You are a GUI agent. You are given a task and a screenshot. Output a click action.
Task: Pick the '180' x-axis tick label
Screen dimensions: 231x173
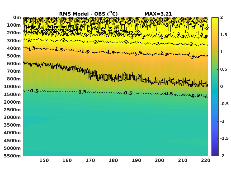[113, 160]
